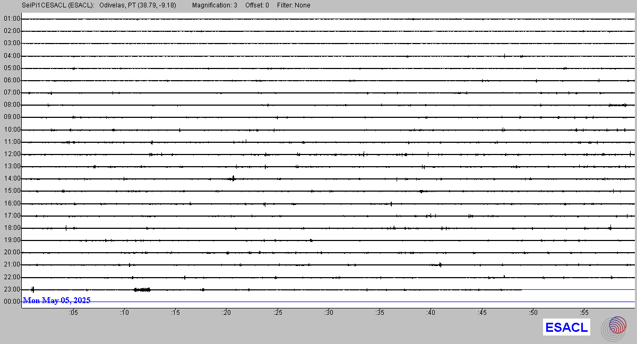The image size is (637, 344).
Task: Select the 20:00 hour label
Action: [12, 252]
